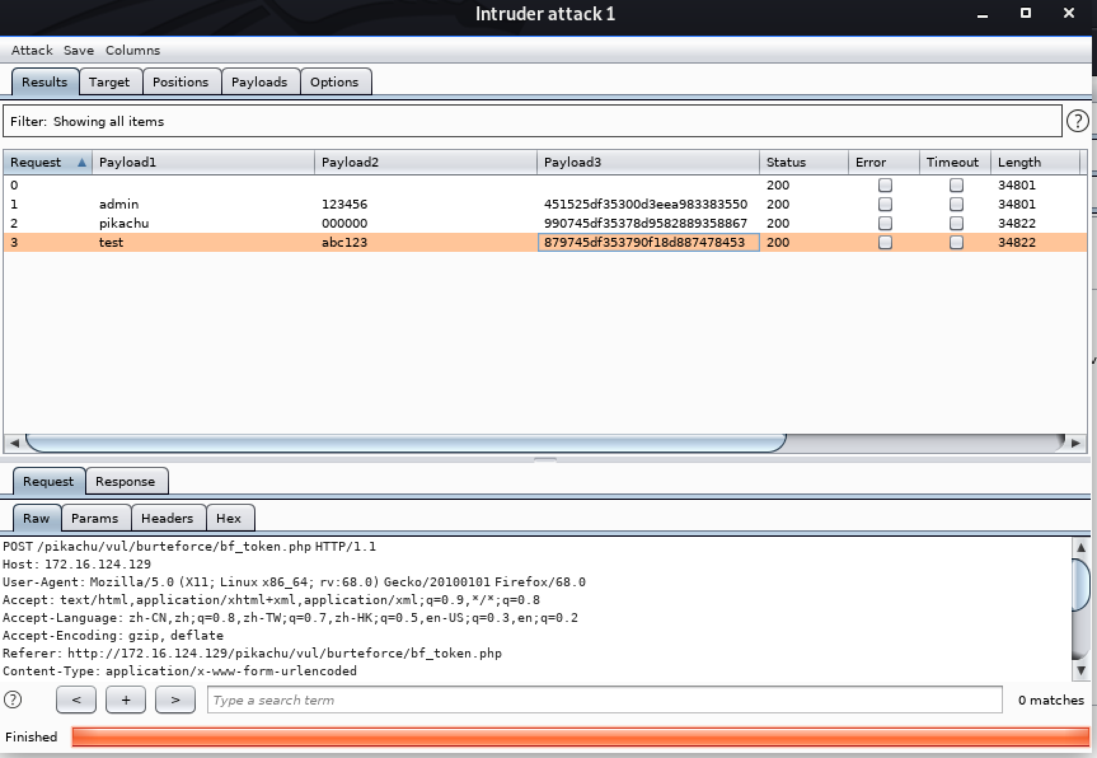Toggle Timeout checkbox for pikachu row

956,223
